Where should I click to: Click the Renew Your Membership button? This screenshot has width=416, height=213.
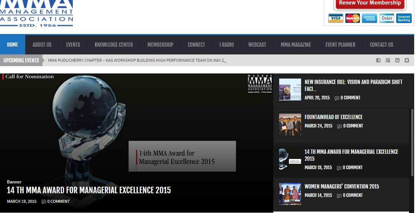[x=370, y=4]
